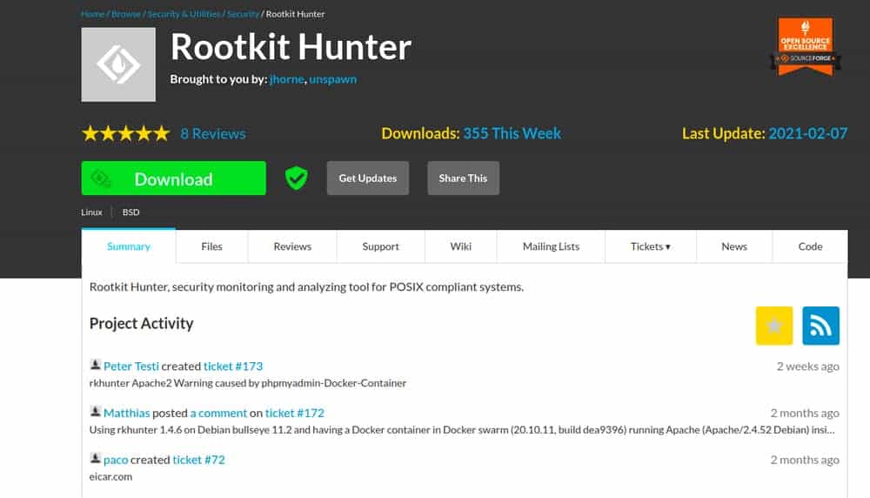This screenshot has width=870, height=498.
Task: Click the green Download button
Action: coord(174,178)
